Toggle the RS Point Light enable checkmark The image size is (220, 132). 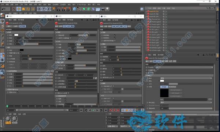tap(166, 45)
